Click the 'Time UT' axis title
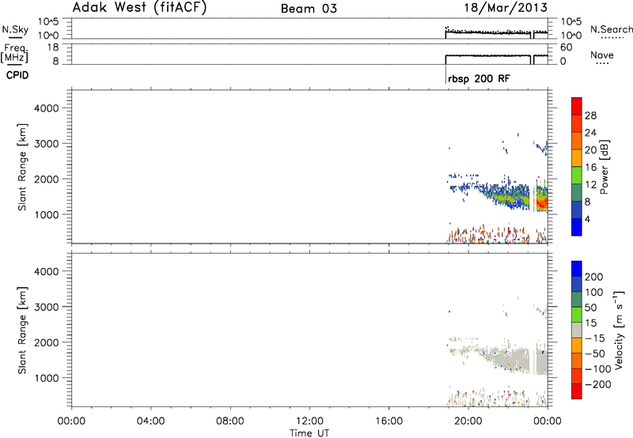This screenshot has height=438, width=633. pos(309,433)
